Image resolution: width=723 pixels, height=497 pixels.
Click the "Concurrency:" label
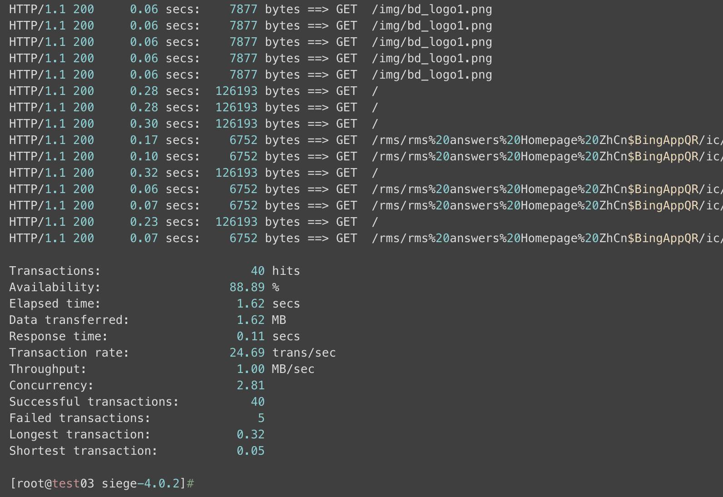click(51, 385)
